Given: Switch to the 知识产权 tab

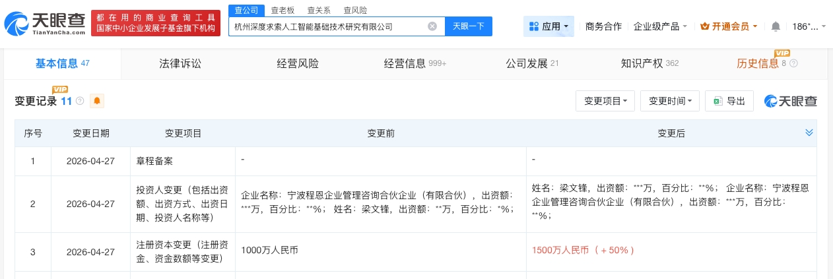Looking at the screenshot, I should (x=650, y=64).
